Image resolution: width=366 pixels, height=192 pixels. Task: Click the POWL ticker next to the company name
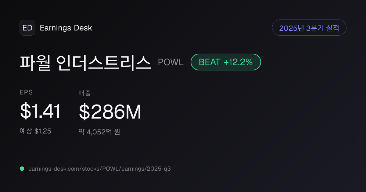[x=171, y=62]
